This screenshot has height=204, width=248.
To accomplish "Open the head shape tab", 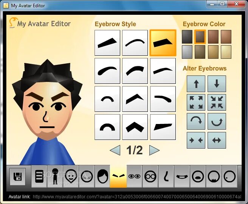I will coord(71,176).
